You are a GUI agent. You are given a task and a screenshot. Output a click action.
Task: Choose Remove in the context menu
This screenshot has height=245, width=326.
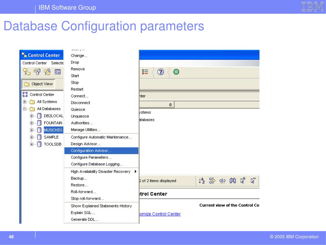click(x=102, y=69)
